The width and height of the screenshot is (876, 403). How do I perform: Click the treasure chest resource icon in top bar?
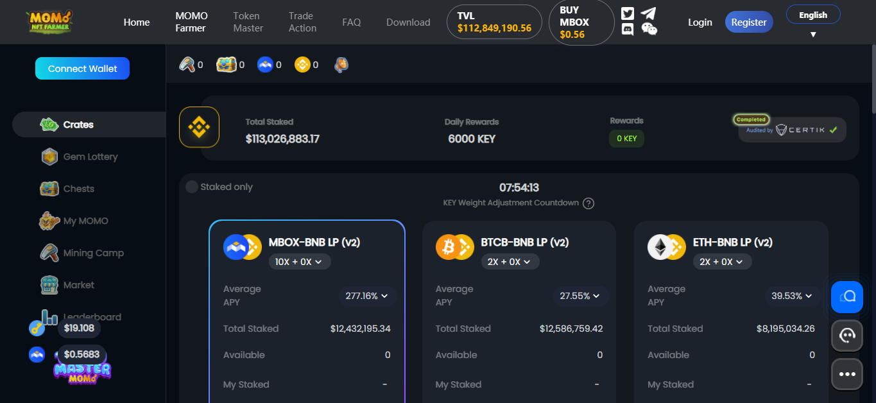227,64
